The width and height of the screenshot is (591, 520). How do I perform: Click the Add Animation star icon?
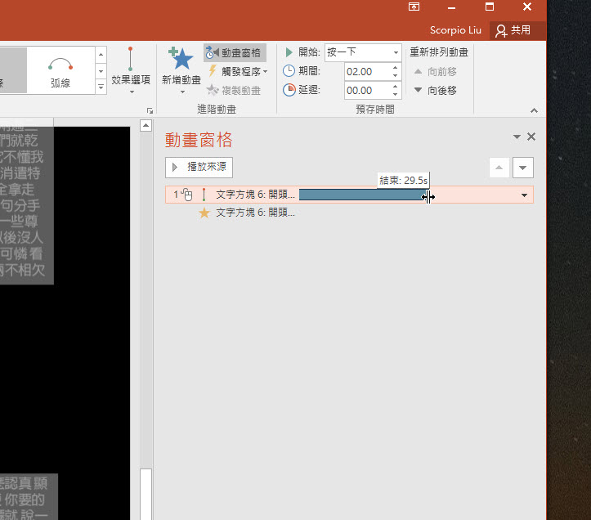pos(181,60)
